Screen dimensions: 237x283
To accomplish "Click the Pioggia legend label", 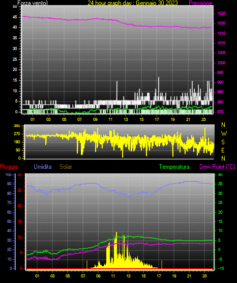I will click(9, 167).
